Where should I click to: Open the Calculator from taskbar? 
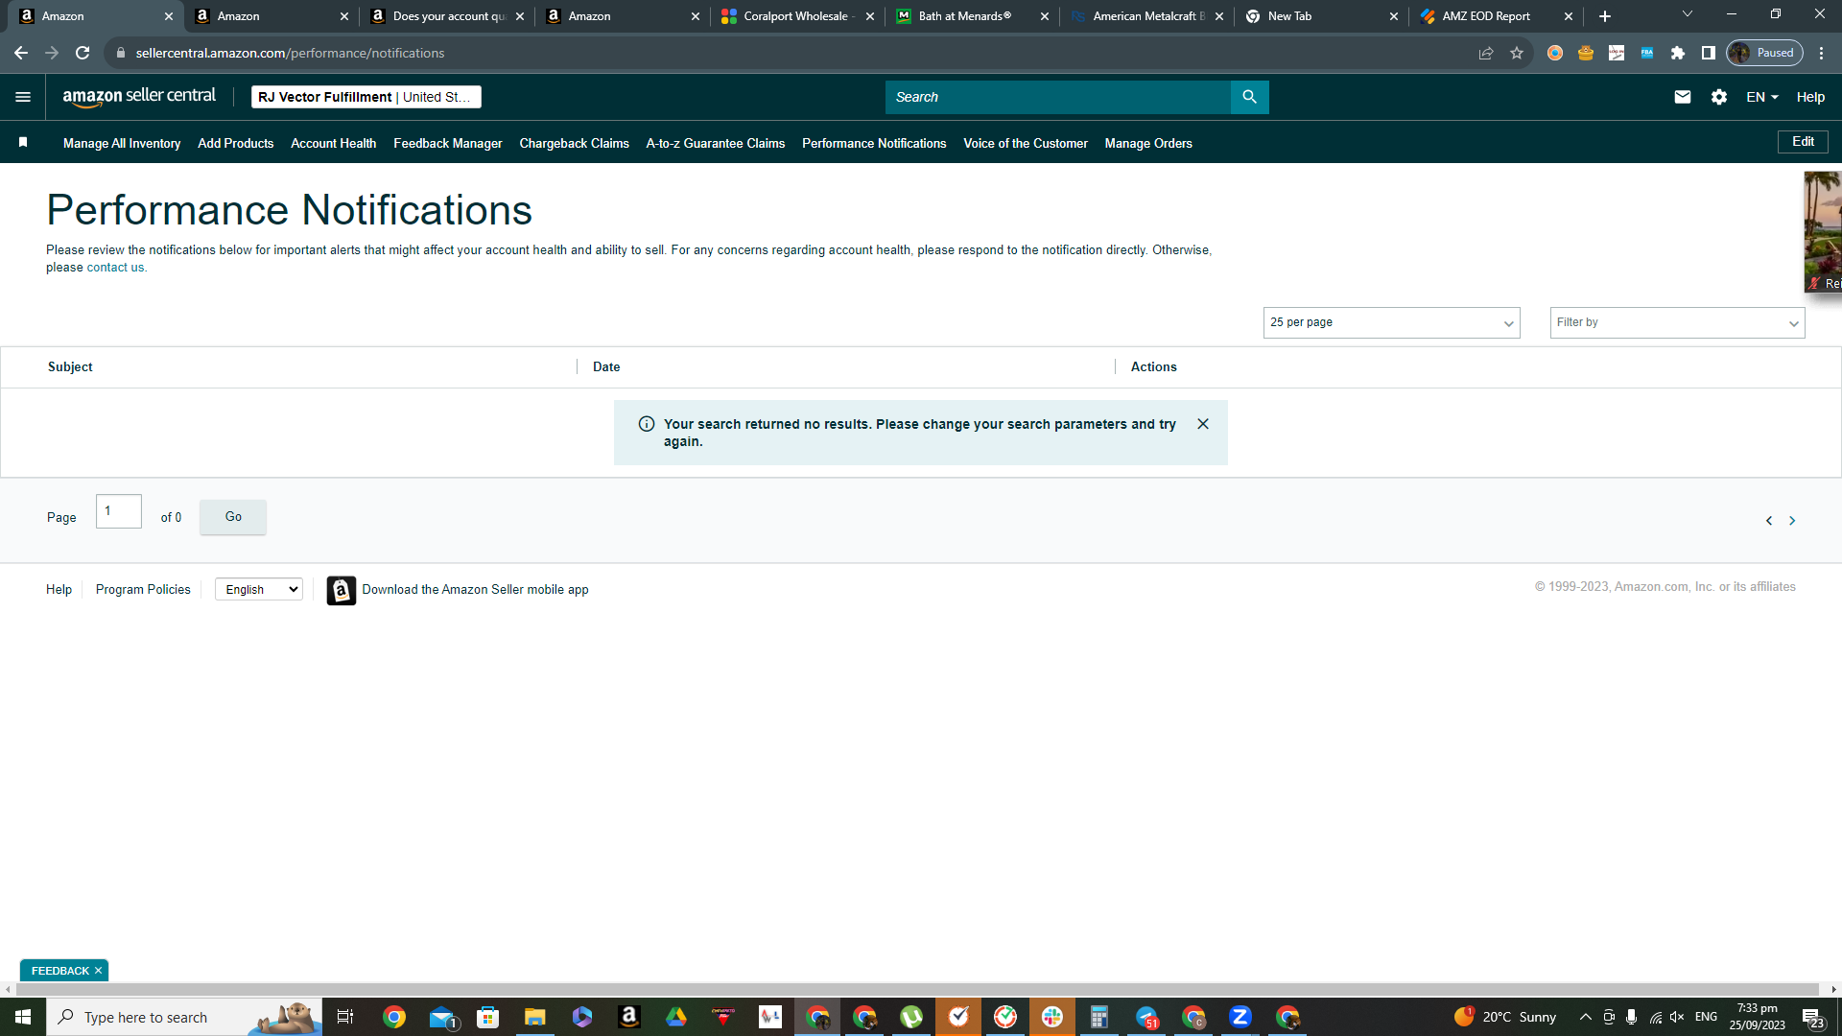coord(1099,1017)
